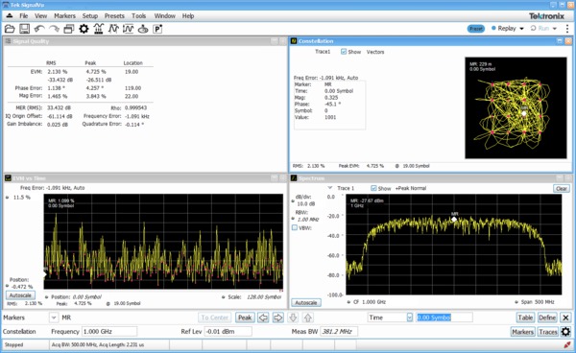Close the Markers bar with X
Image resolution: width=576 pixels, height=353 pixels.
(565, 318)
